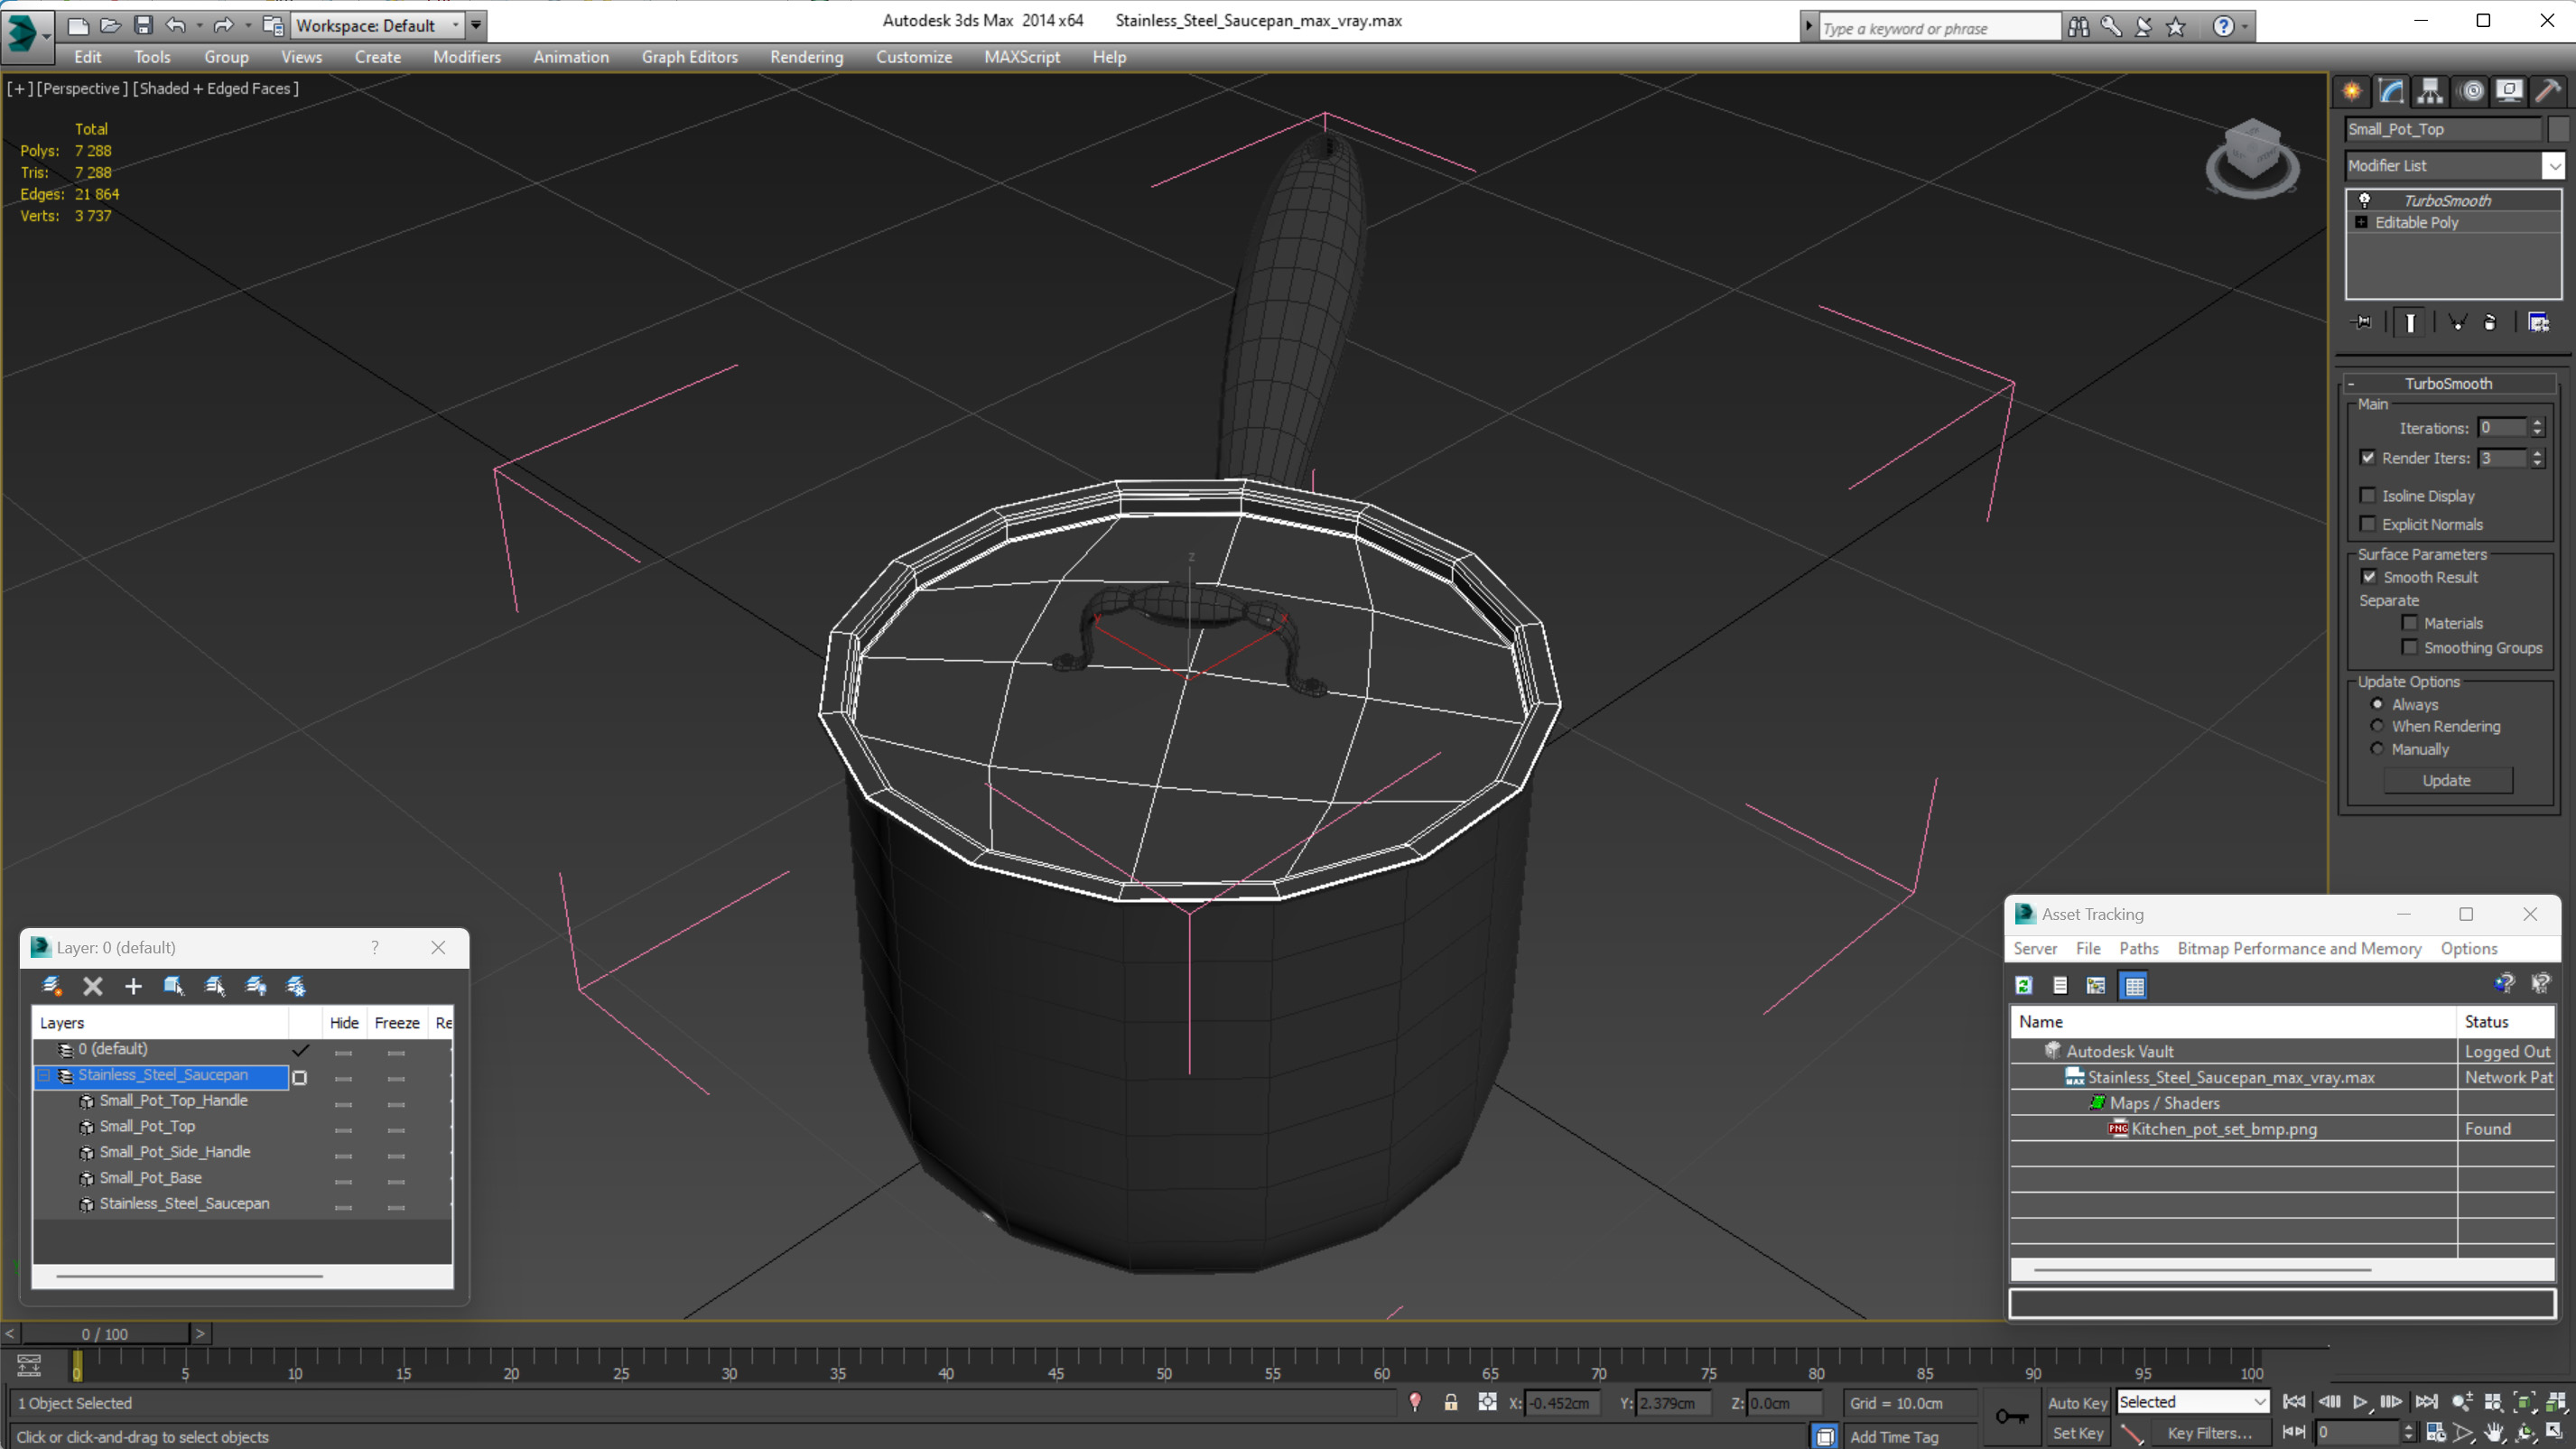
Task: Collapse Stainless_Steel_Saucepan layer tree
Action: [44, 1075]
